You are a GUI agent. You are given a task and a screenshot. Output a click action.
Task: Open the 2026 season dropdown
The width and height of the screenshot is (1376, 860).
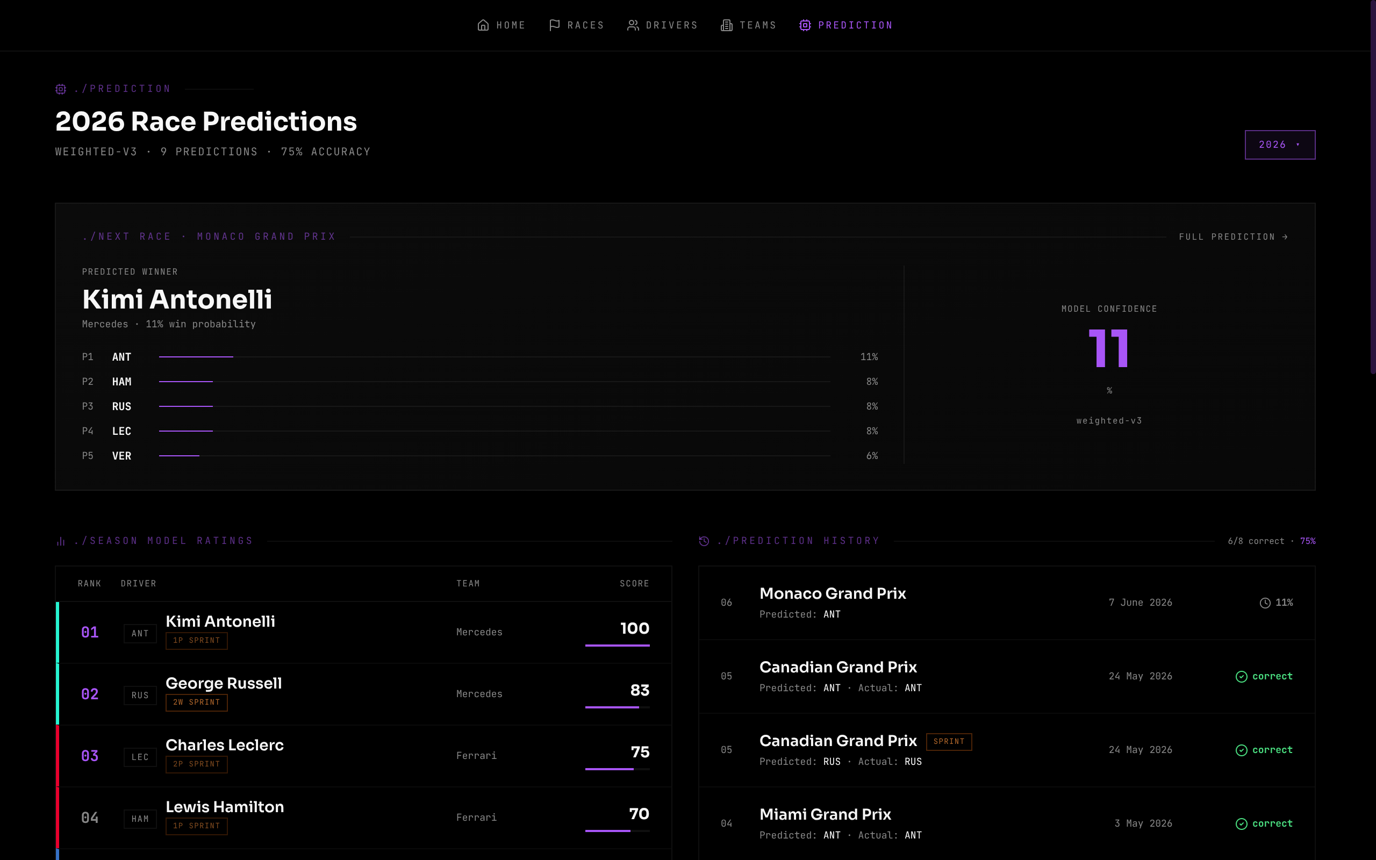click(1279, 145)
